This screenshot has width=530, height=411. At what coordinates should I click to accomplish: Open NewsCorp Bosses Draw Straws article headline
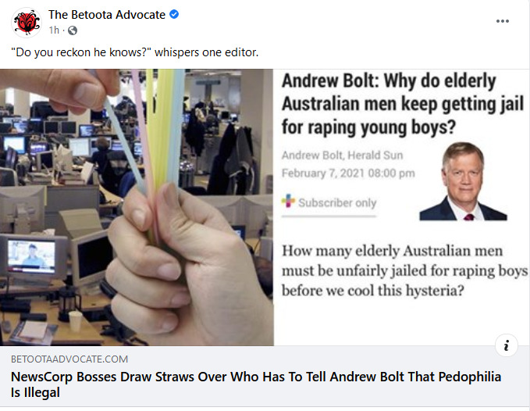click(x=256, y=384)
